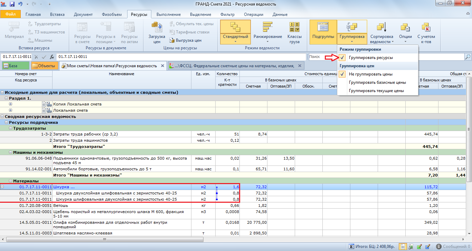
Task: Uncheck Группировать ресурсы option
Action: [370, 58]
